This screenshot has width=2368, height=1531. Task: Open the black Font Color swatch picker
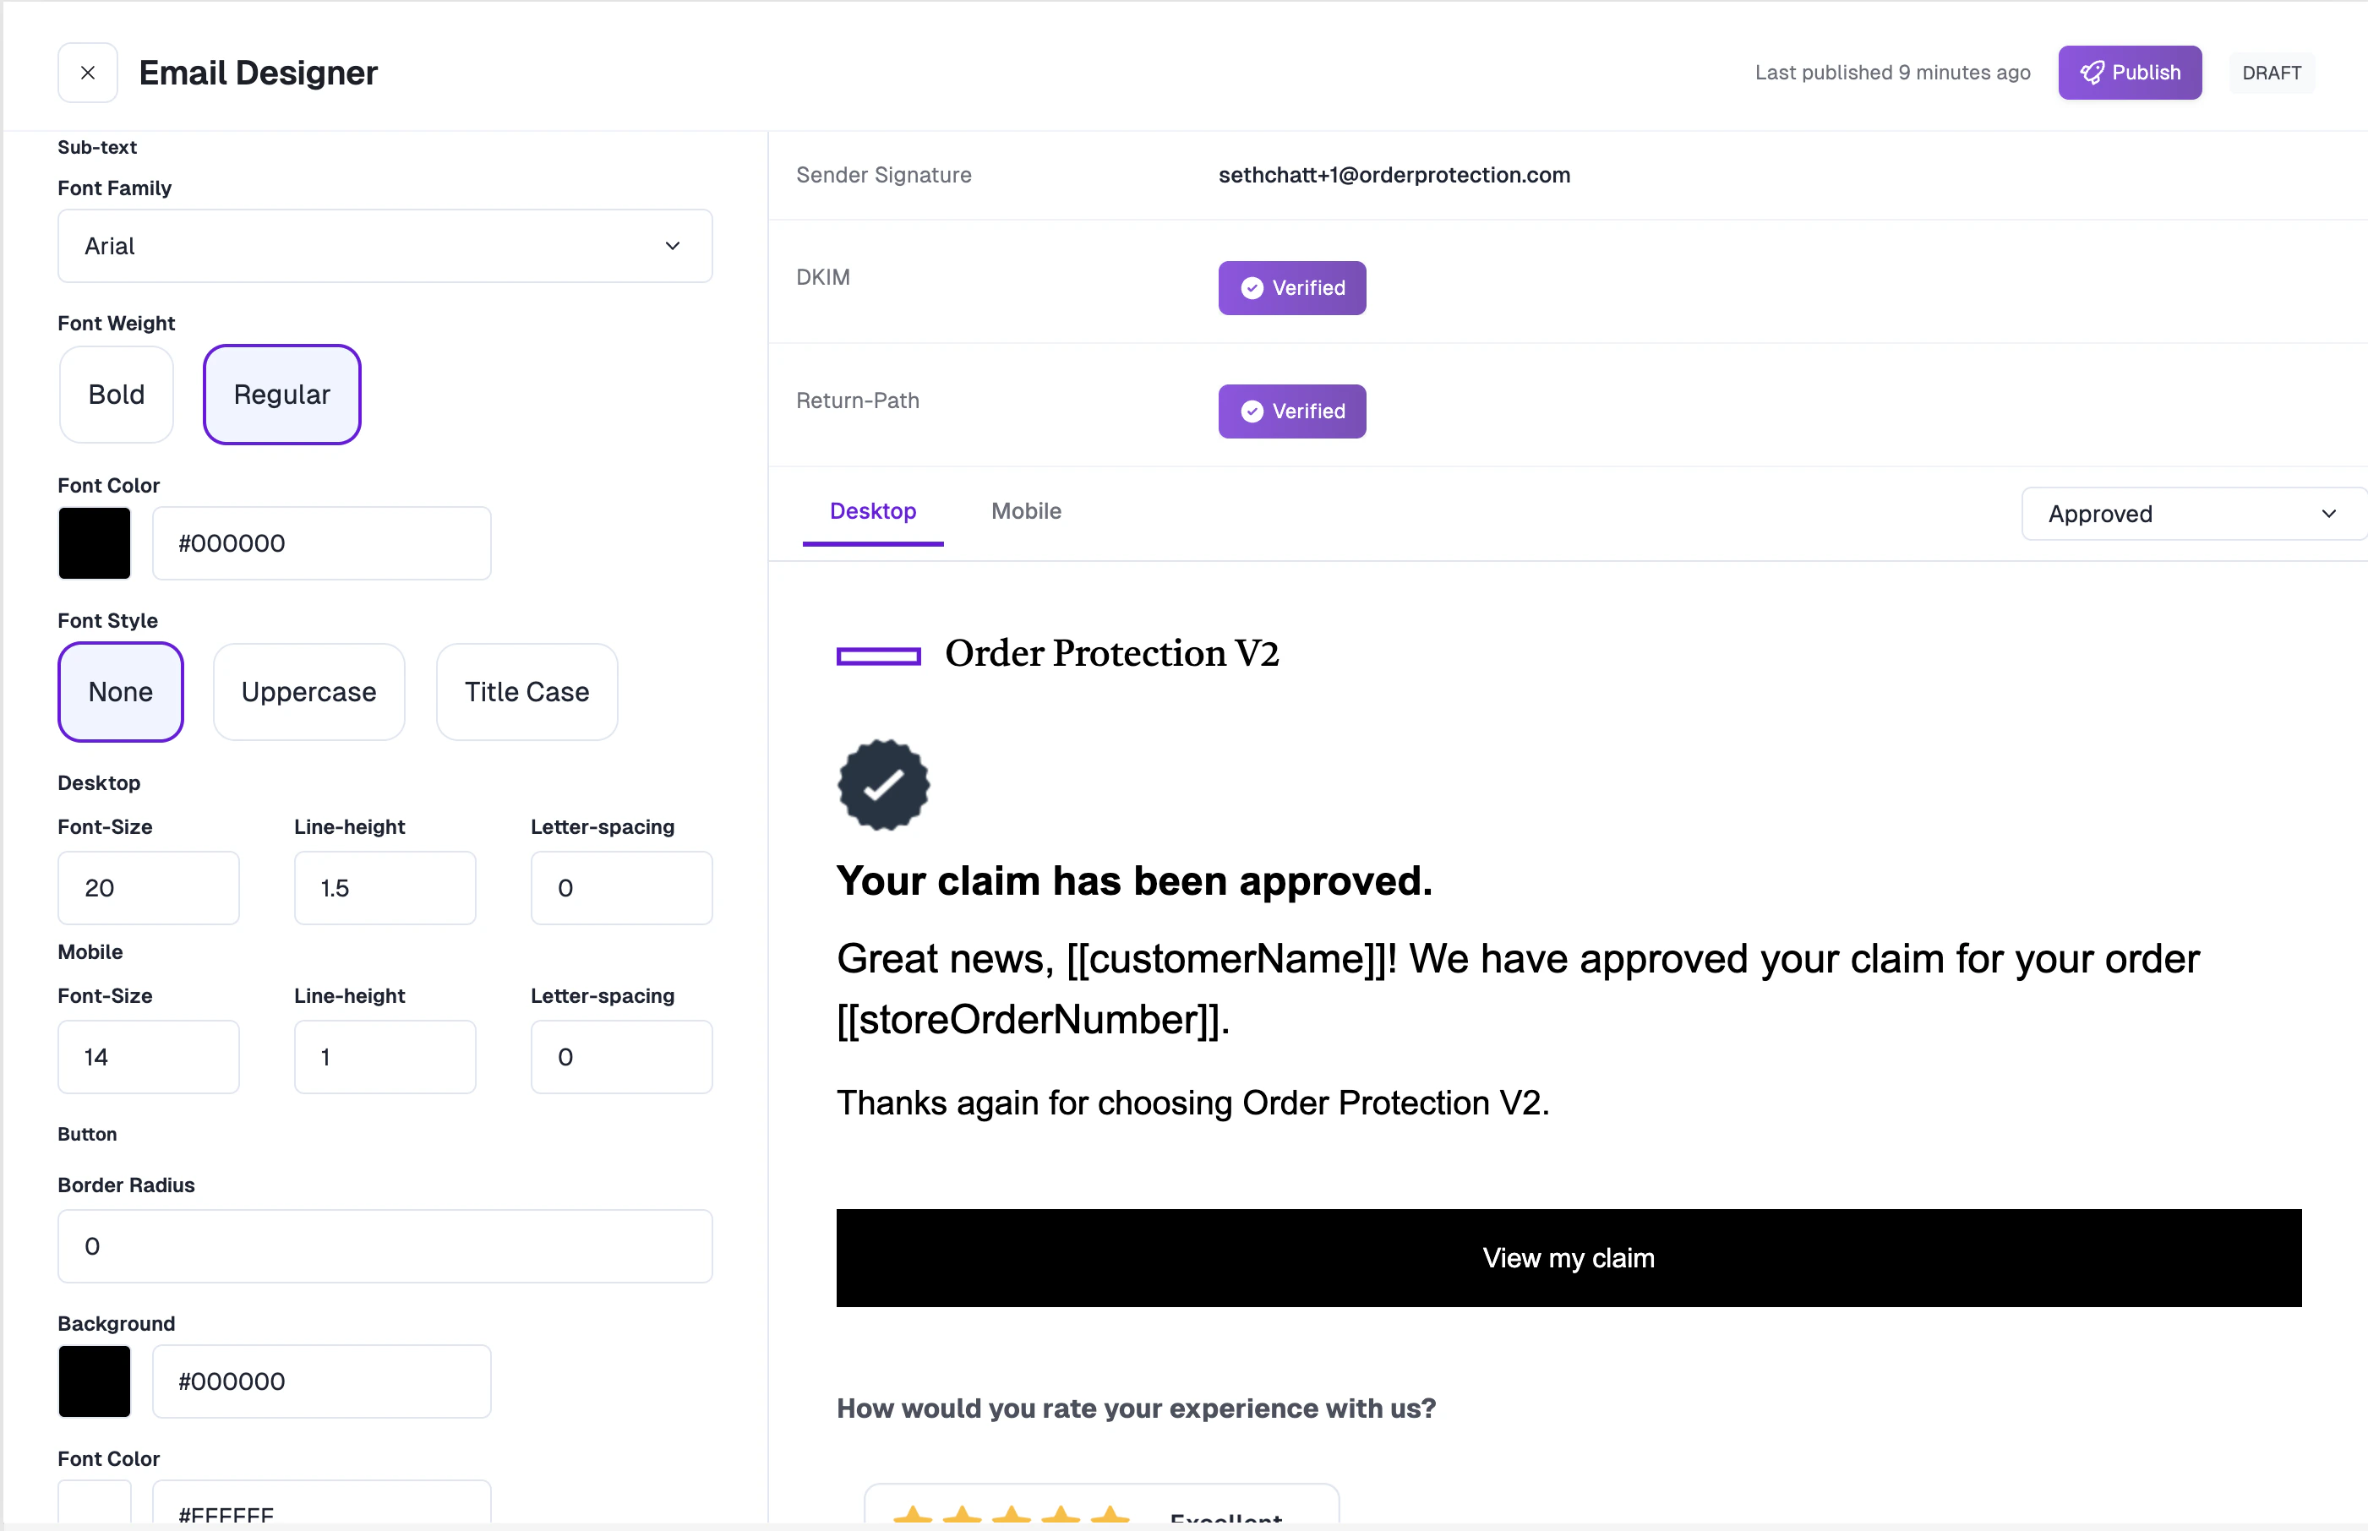coord(95,542)
